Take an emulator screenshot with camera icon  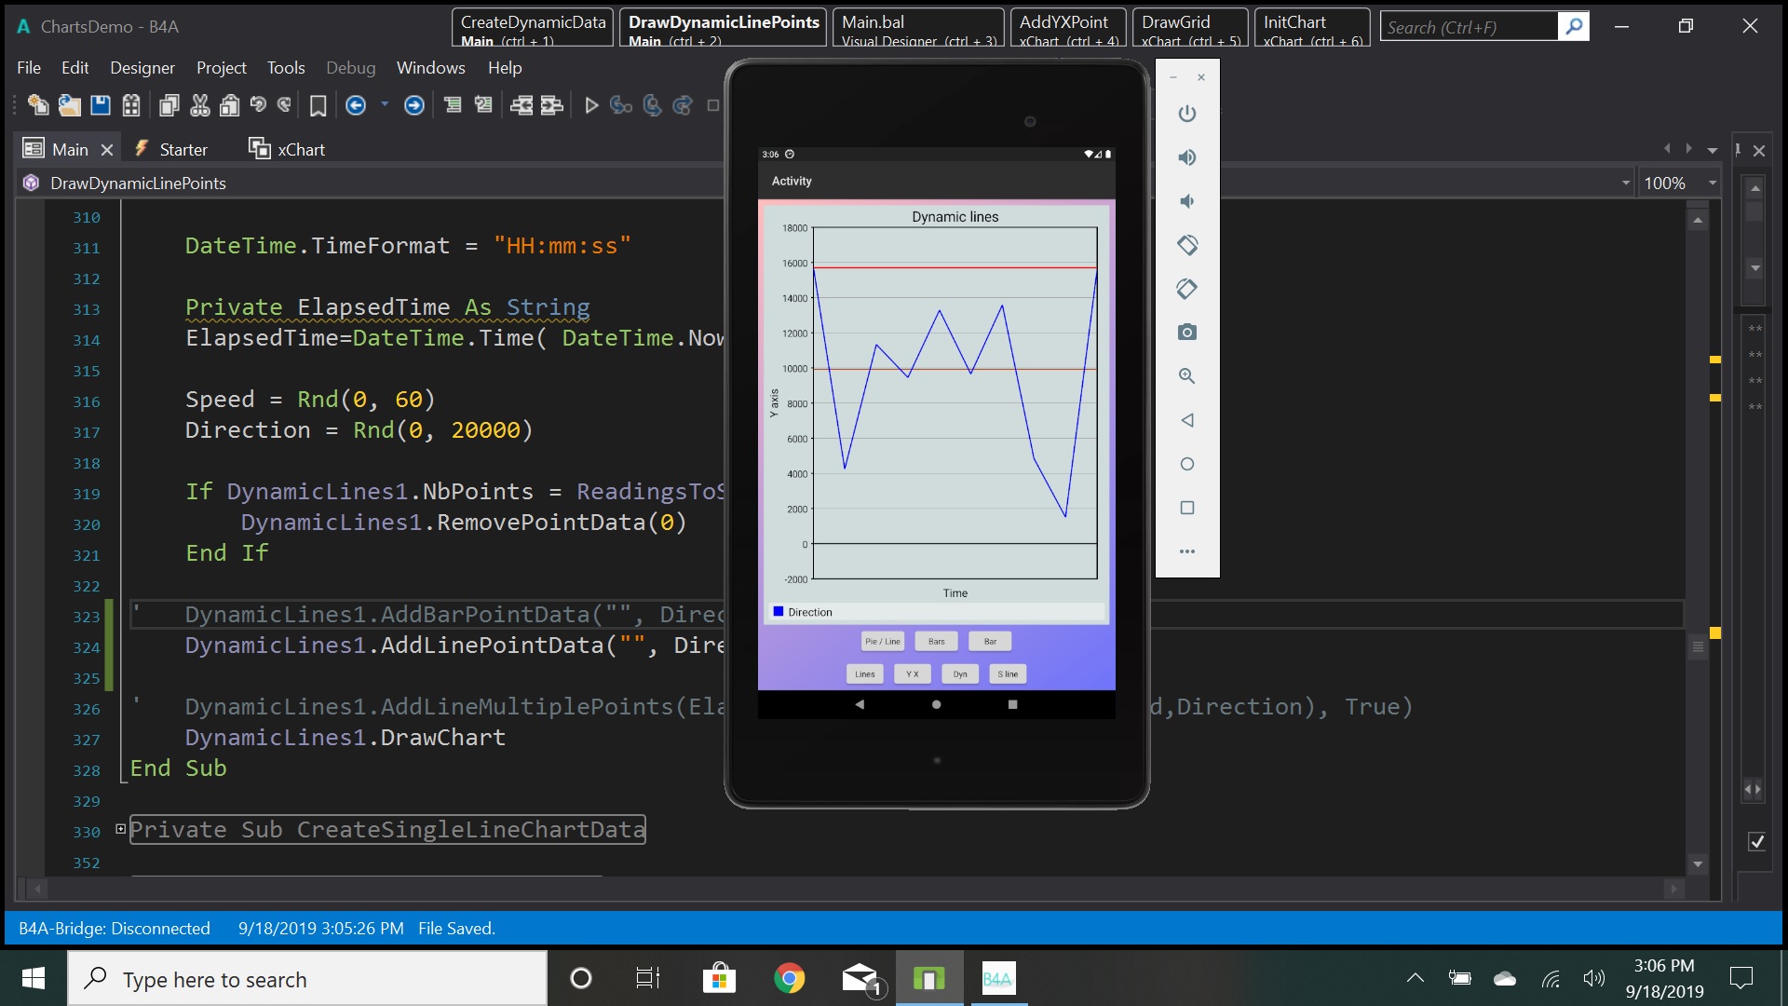(1186, 333)
